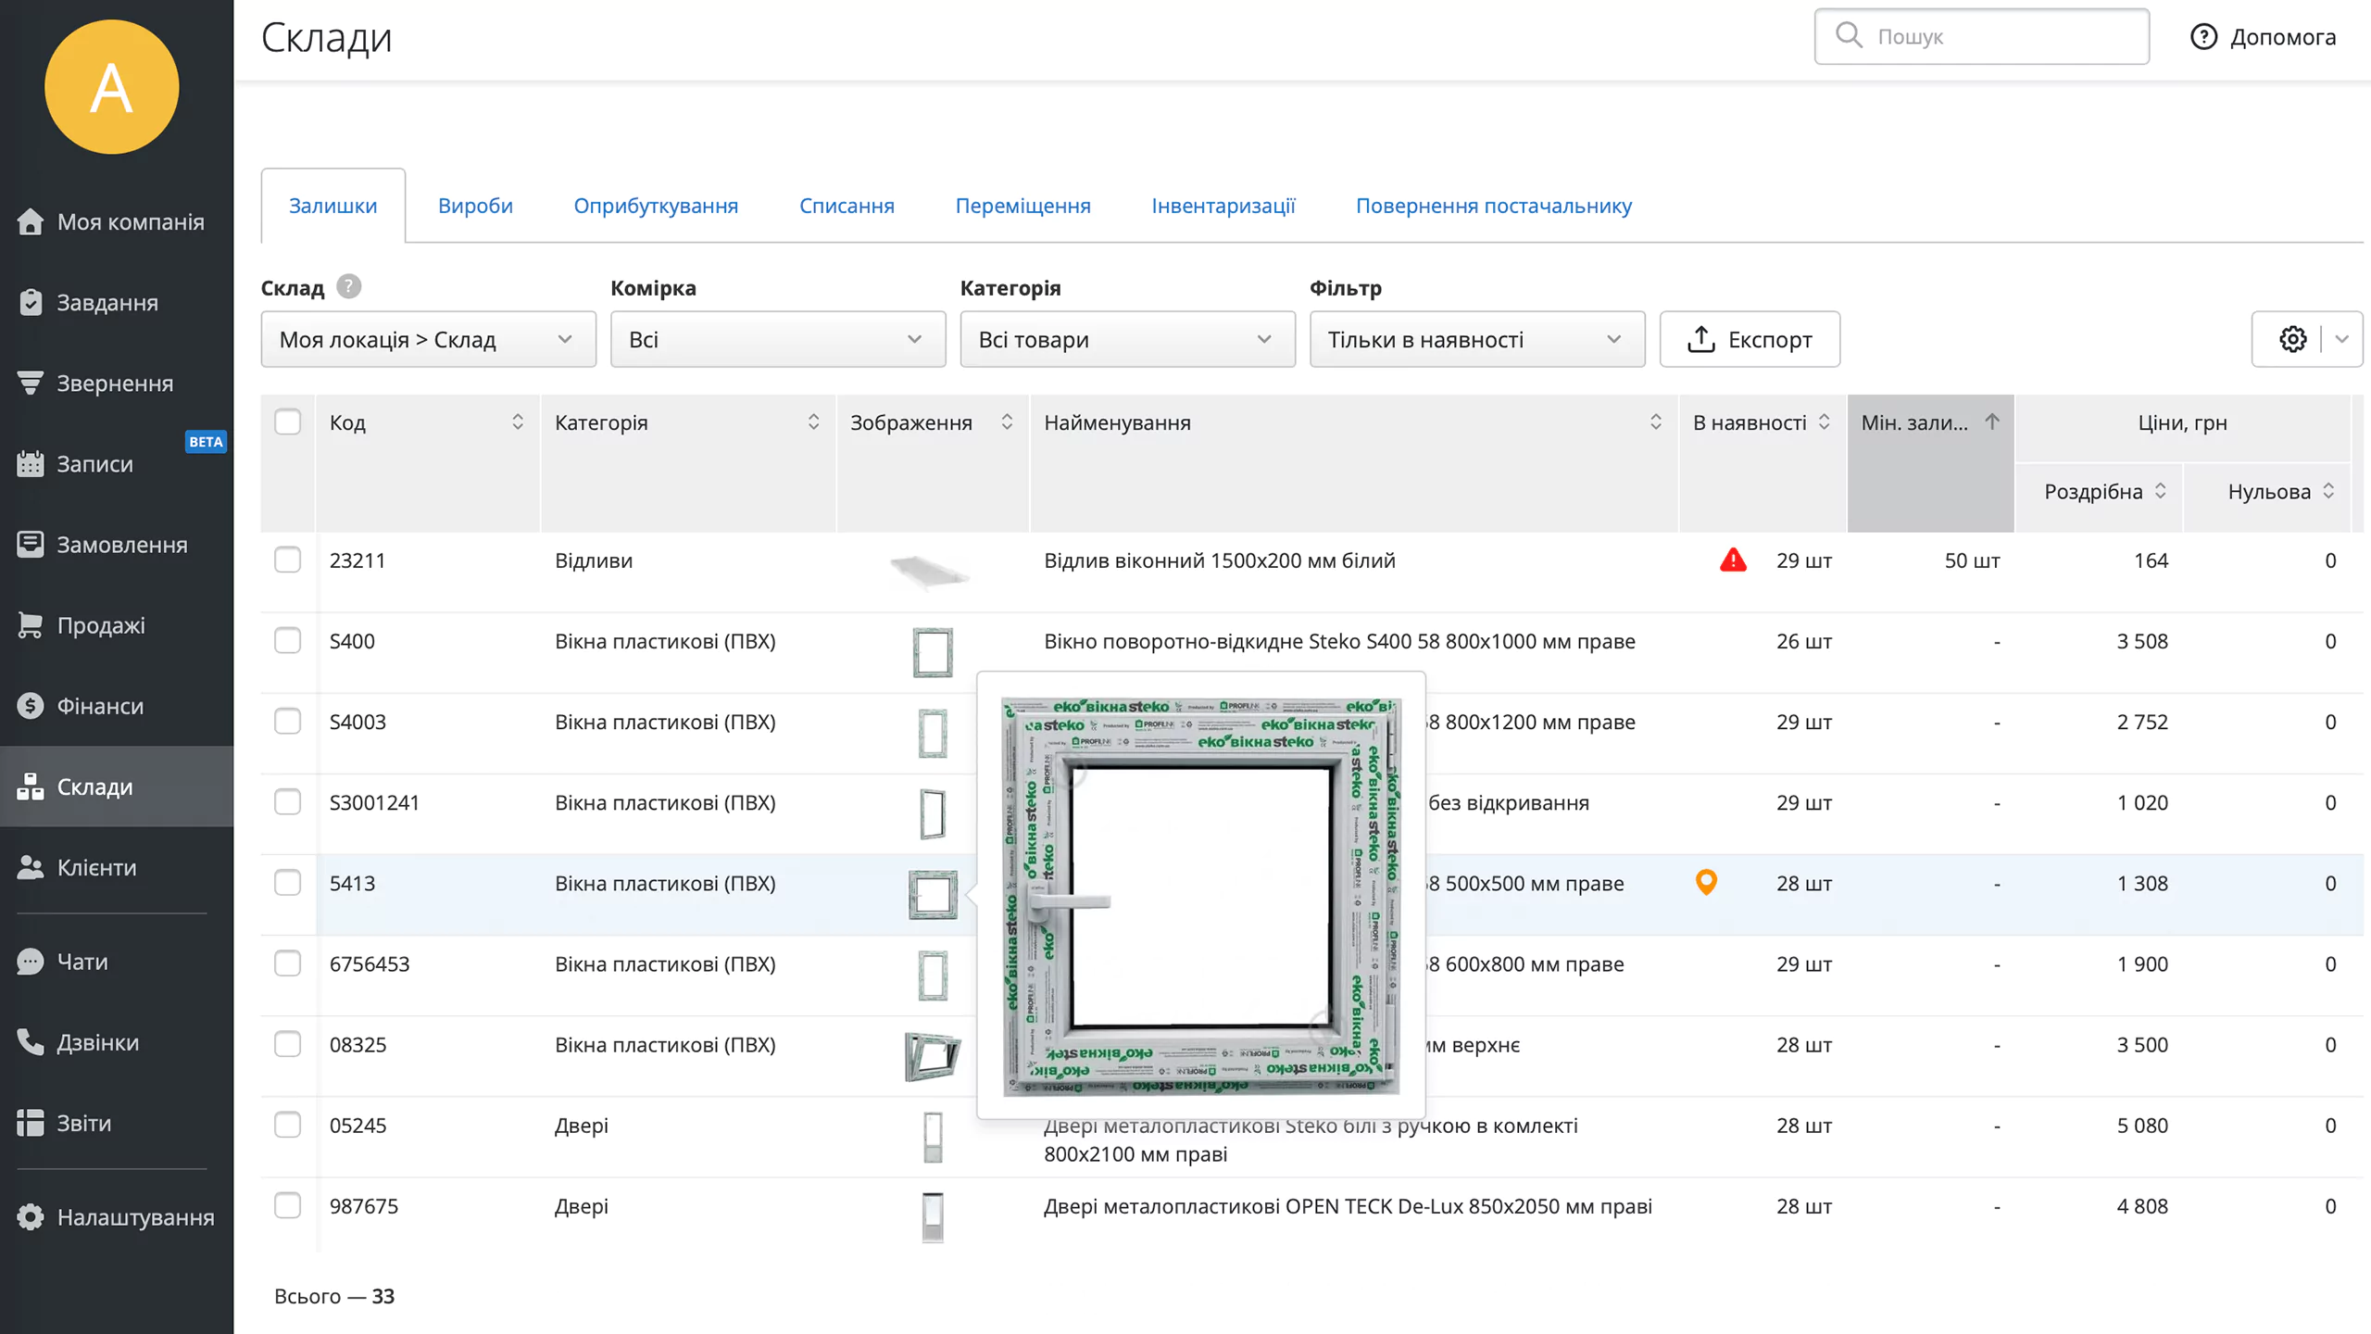
Task: Open Записи calendar icon
Action: coord(31,464)
